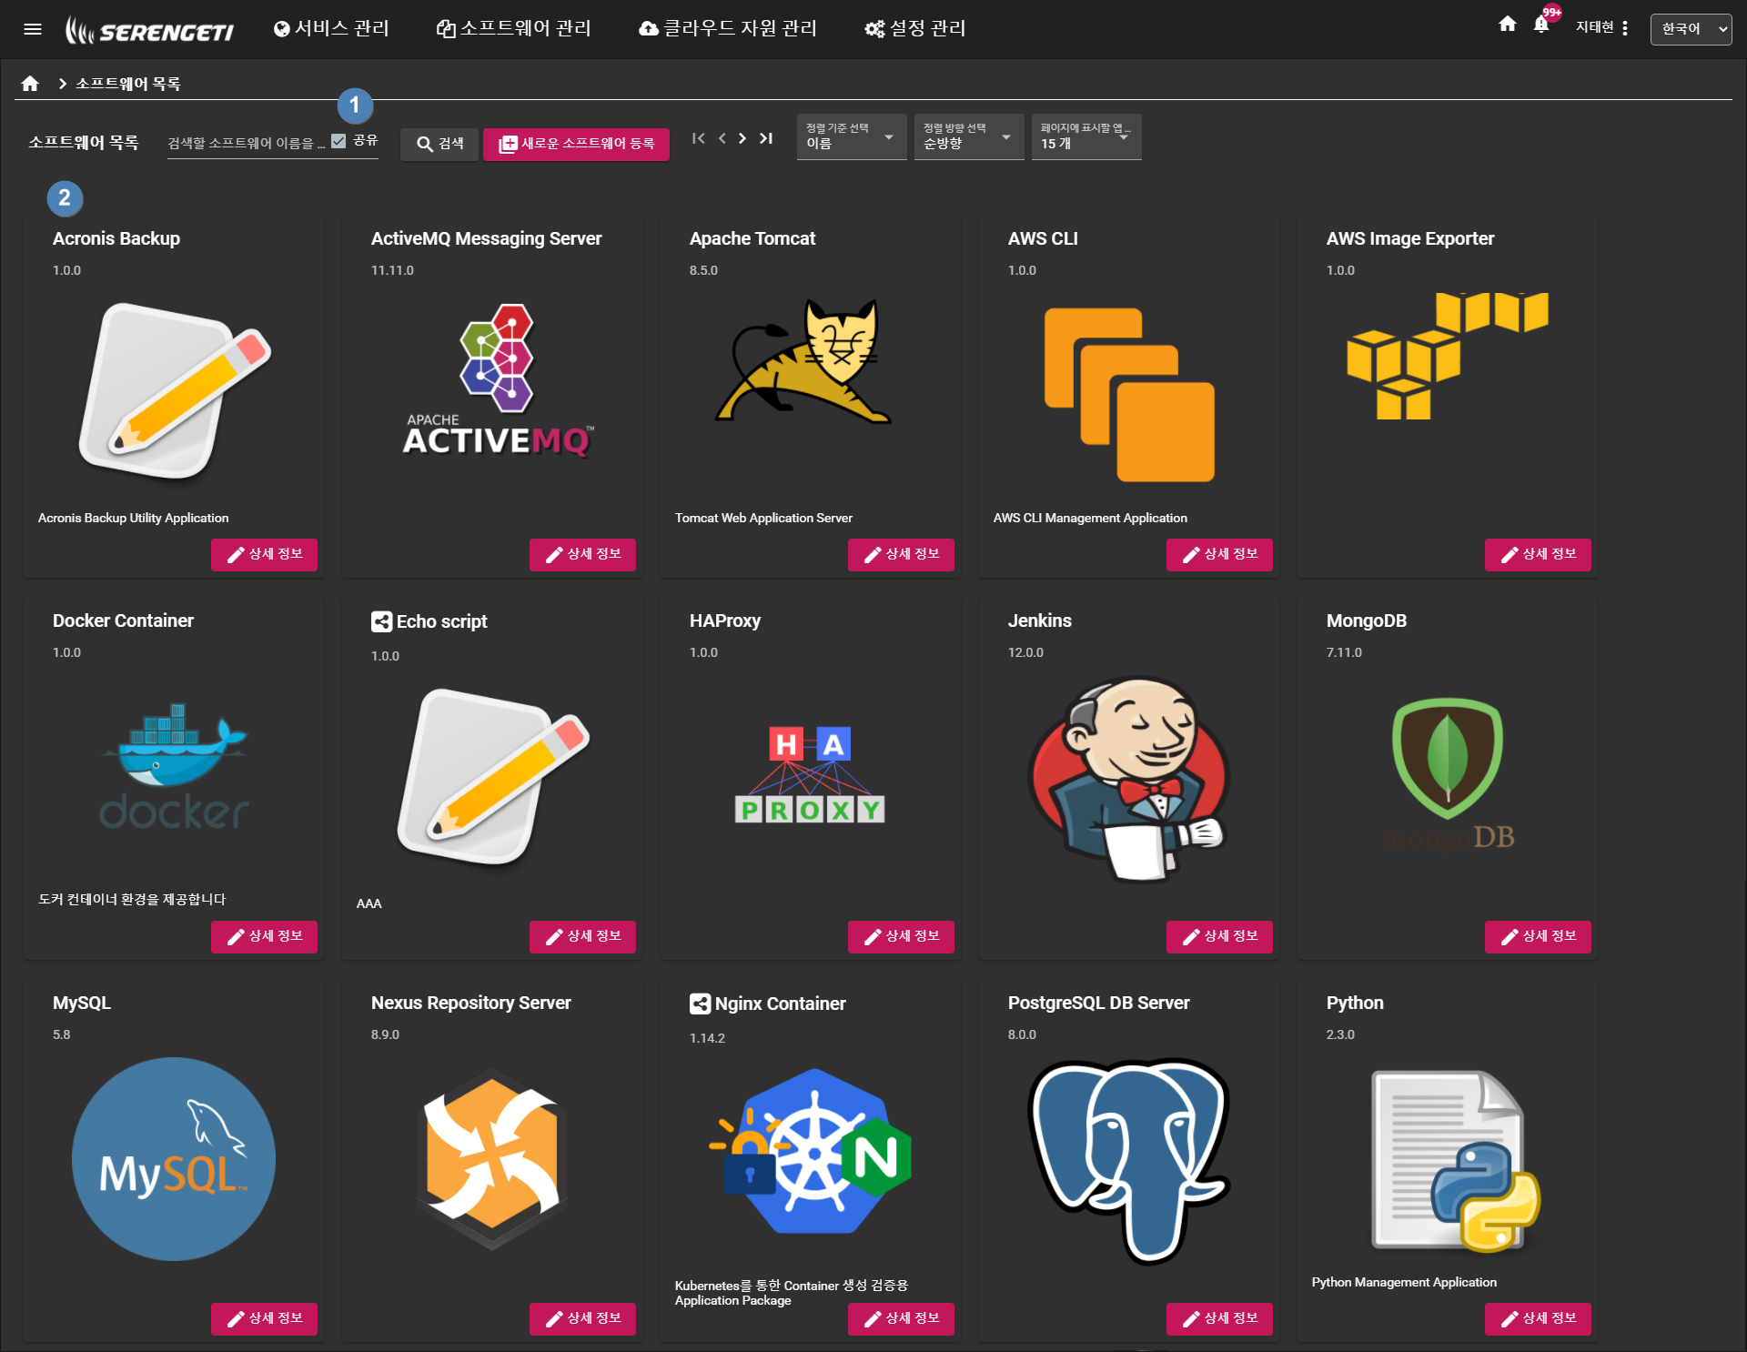Jump to the first page icon

click(698, 138)
